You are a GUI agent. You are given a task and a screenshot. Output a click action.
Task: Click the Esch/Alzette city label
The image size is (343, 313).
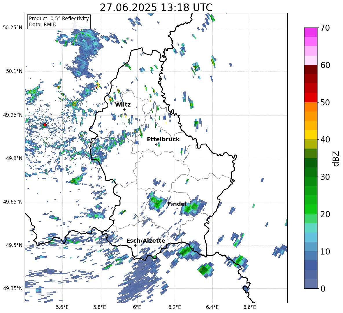pos(146,241)
